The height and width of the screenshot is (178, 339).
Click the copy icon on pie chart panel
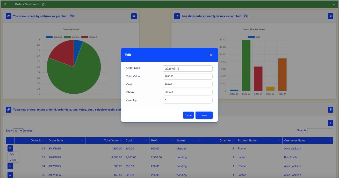(x=8, y=16)
